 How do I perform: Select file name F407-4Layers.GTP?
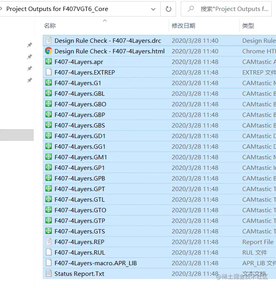click(x=80, y=221)
